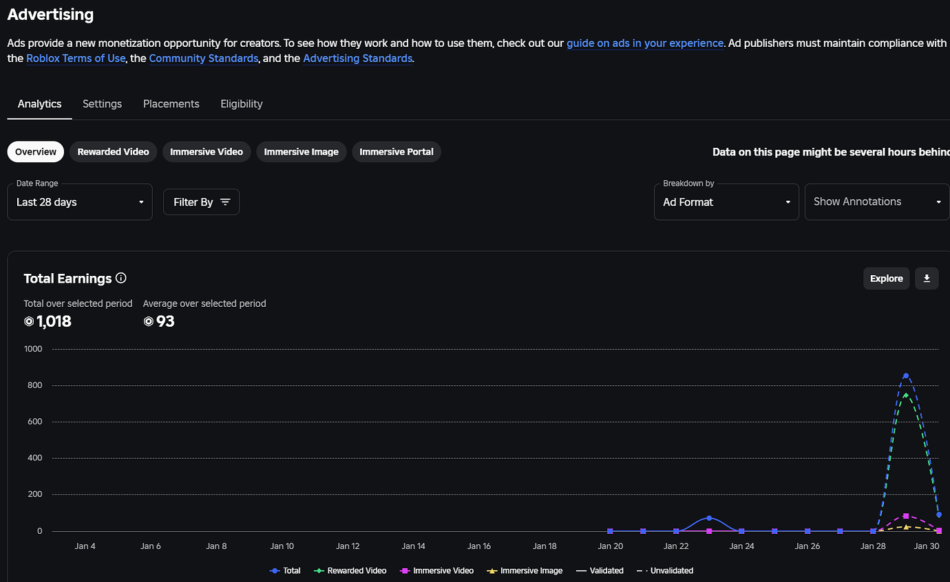The height and width of the screenshot is (582, 950).
Task: Open the Show Annotations dropdown
Action: 876,202
